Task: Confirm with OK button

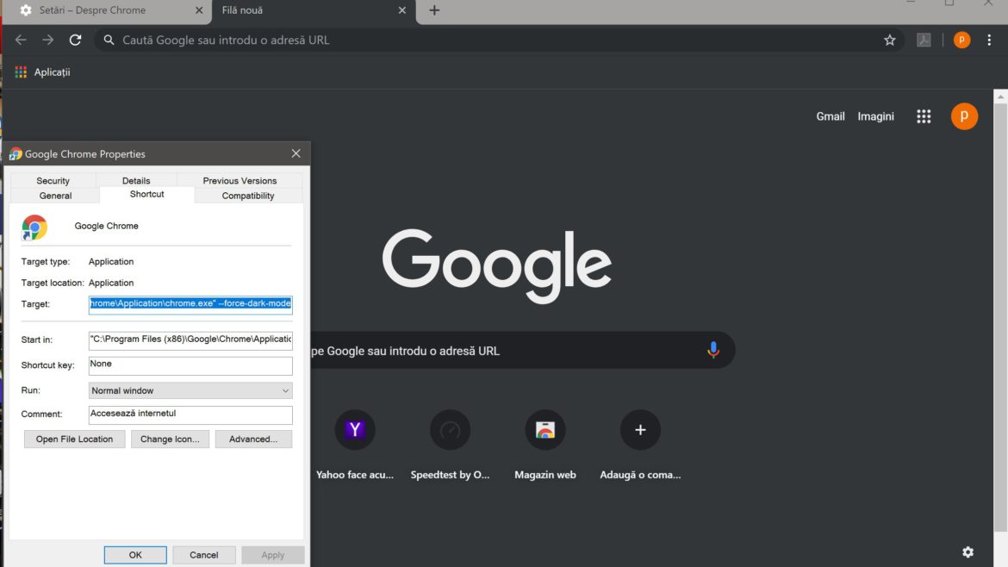Action: pos(135,555)
